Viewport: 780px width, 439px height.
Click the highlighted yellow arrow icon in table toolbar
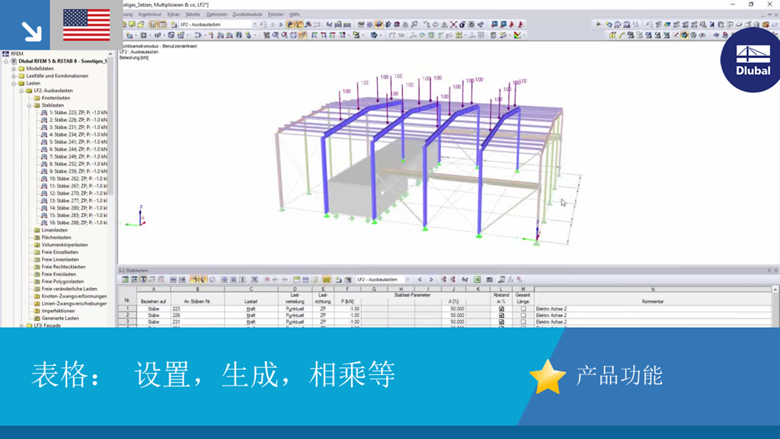click(x=194, y=280)
